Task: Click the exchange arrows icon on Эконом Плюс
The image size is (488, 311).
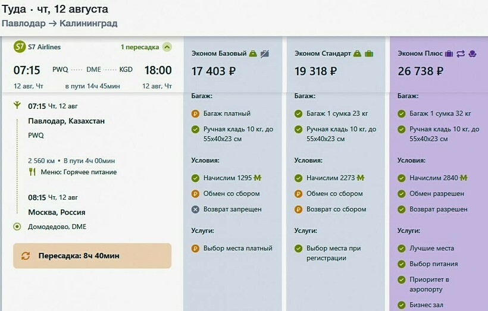Action: pos(461,54)
